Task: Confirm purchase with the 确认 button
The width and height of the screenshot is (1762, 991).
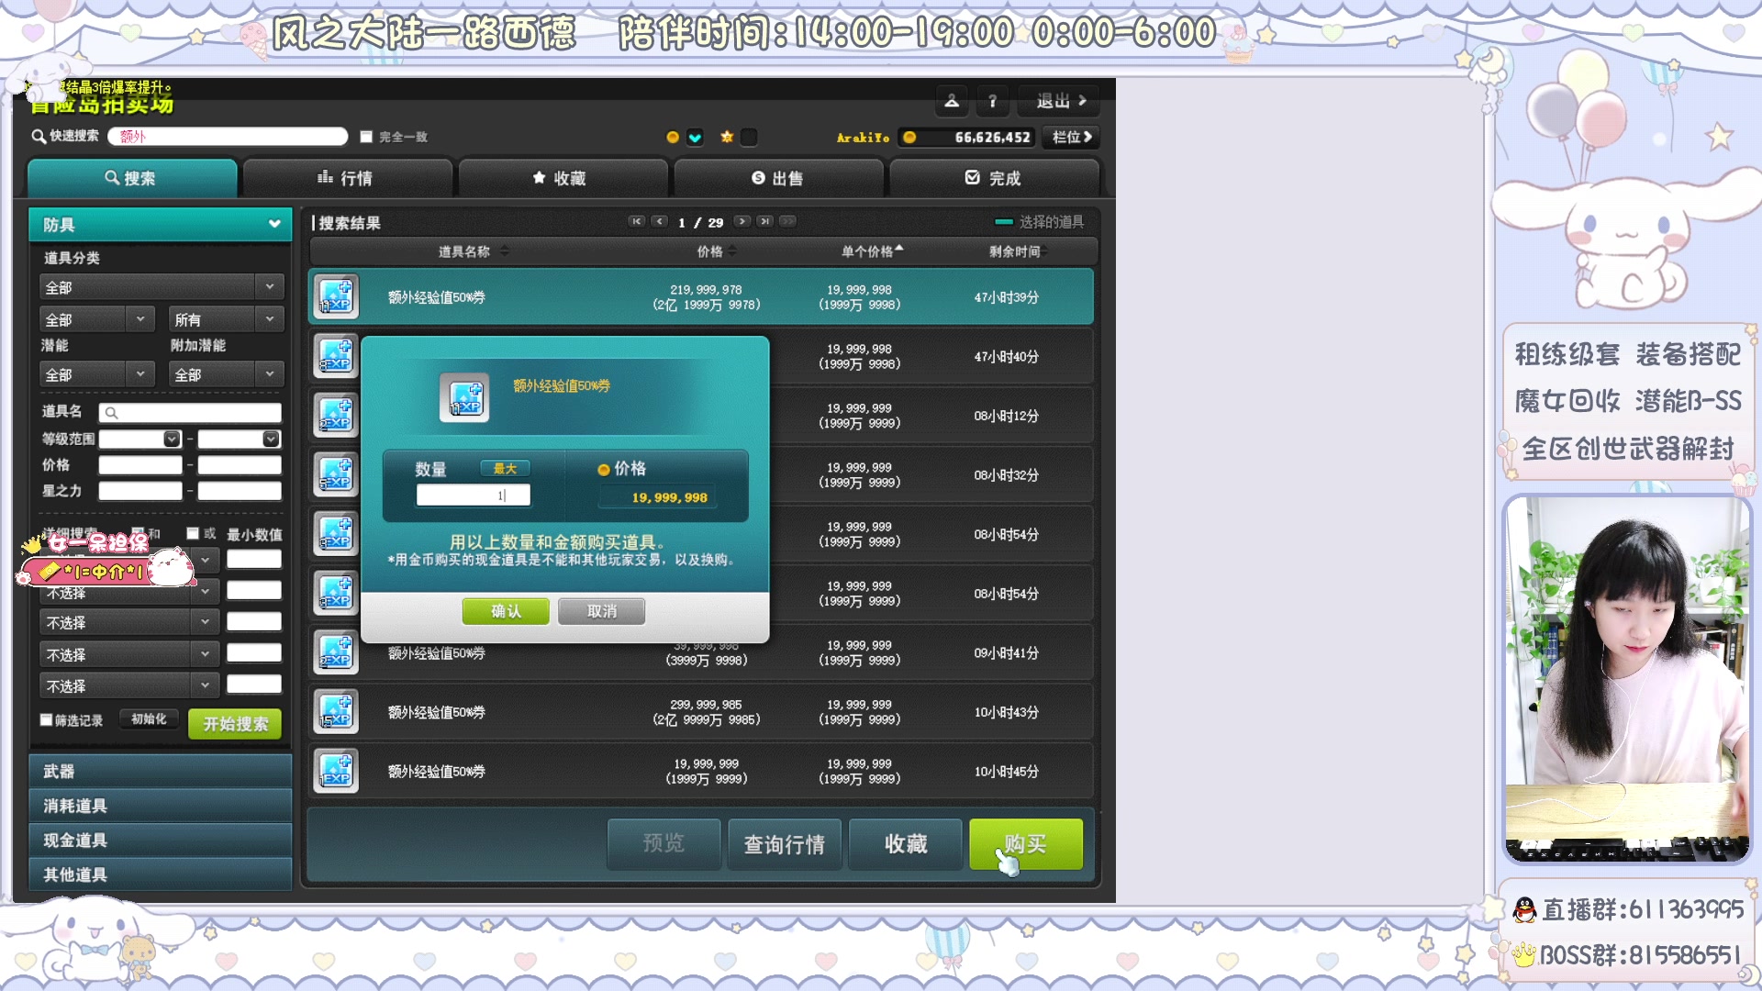Action: [506, 611]
